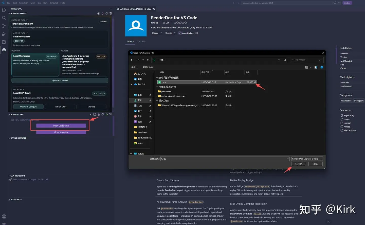Click the 文件名 input field
365x225 pixels.
225,159
